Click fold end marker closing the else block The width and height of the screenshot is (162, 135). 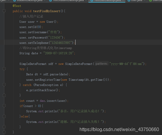(4, 127)
